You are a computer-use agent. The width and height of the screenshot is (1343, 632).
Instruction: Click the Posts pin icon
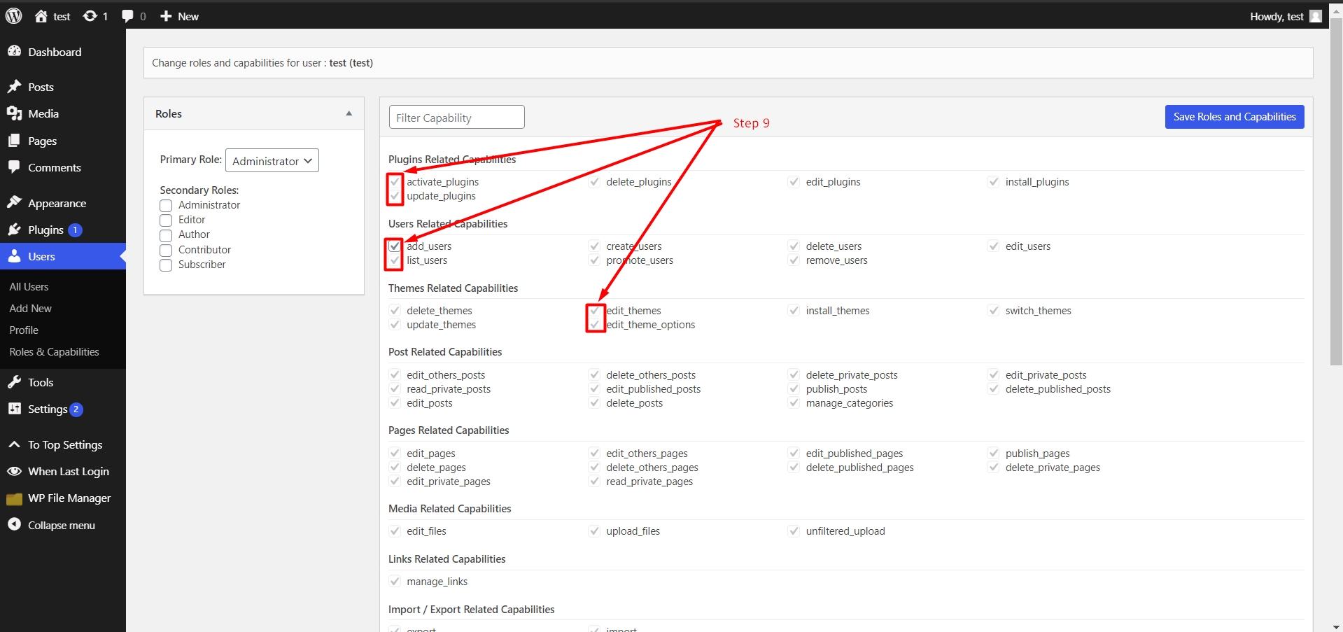14,87
